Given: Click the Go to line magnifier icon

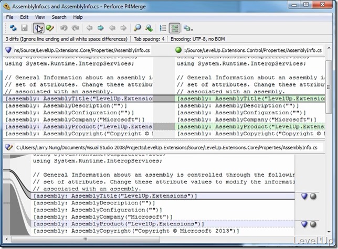Looking at the screenshot, I should click(149, 28).
